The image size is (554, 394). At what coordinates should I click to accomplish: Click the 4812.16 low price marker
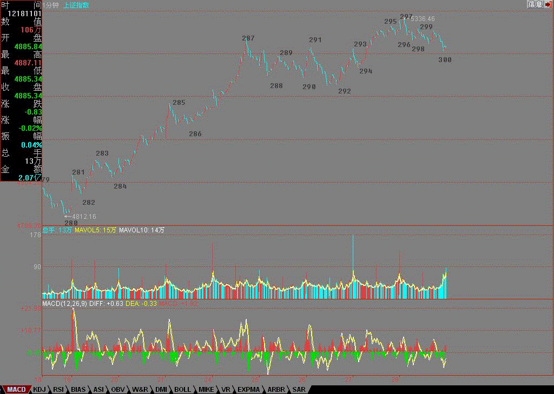coord(83,217)
